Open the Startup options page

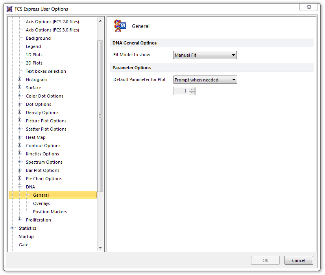pos(26,237)
